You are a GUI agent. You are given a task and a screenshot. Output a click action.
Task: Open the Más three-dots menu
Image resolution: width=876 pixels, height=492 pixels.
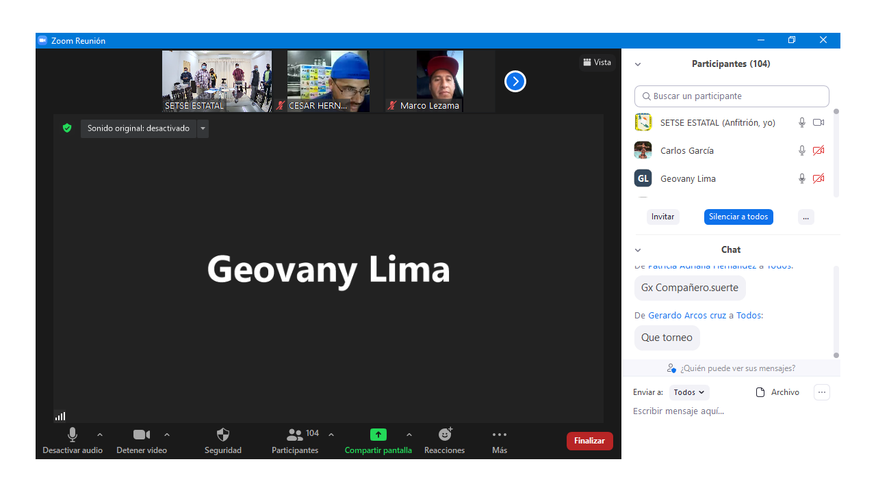coord(500,435)
